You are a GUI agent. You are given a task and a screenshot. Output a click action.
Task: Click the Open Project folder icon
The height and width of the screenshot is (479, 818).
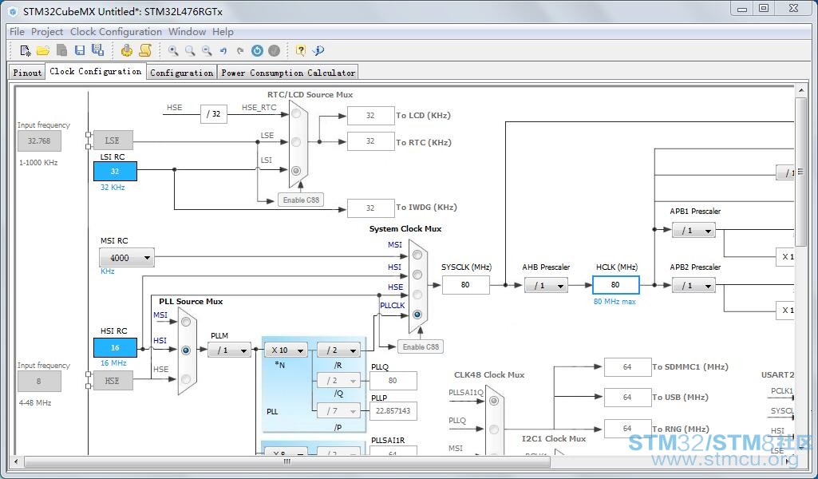(x=43, y=50)
